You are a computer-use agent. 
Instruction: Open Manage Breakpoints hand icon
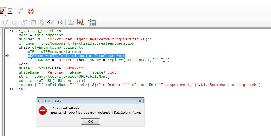(x=42, y=22)
